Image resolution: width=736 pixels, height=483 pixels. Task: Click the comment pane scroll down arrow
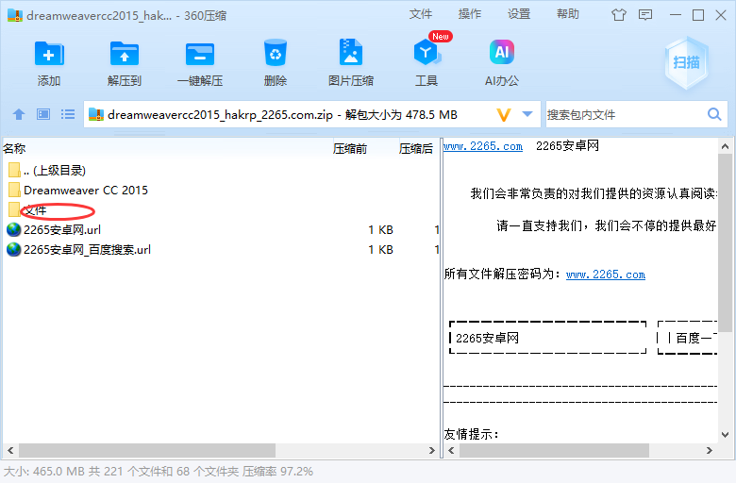(x=725, y=435)
